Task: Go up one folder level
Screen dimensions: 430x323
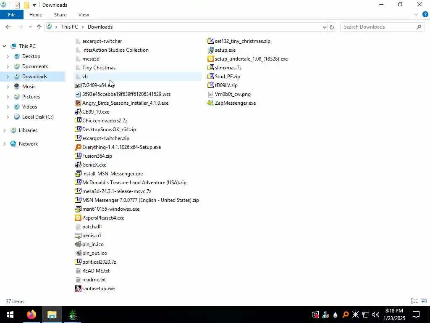Action: 39,27
